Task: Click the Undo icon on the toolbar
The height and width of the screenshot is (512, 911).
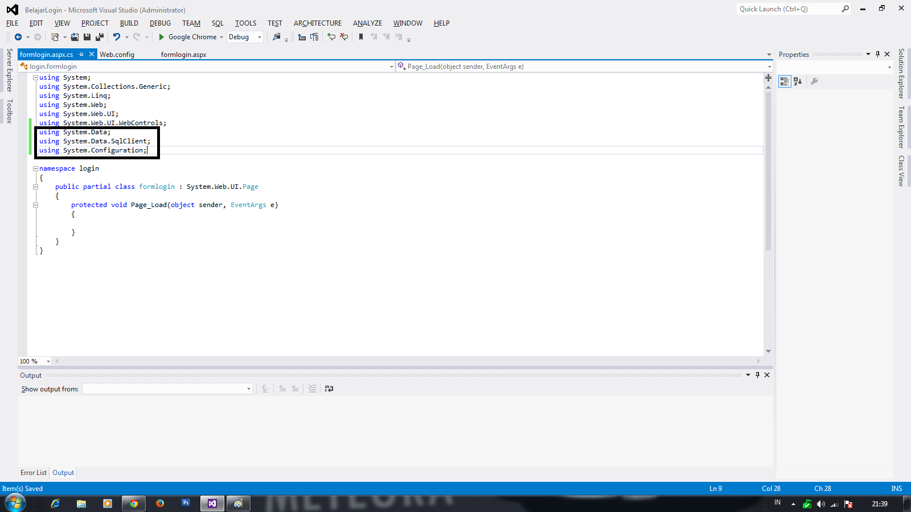Action: click(x=117, y=36)
